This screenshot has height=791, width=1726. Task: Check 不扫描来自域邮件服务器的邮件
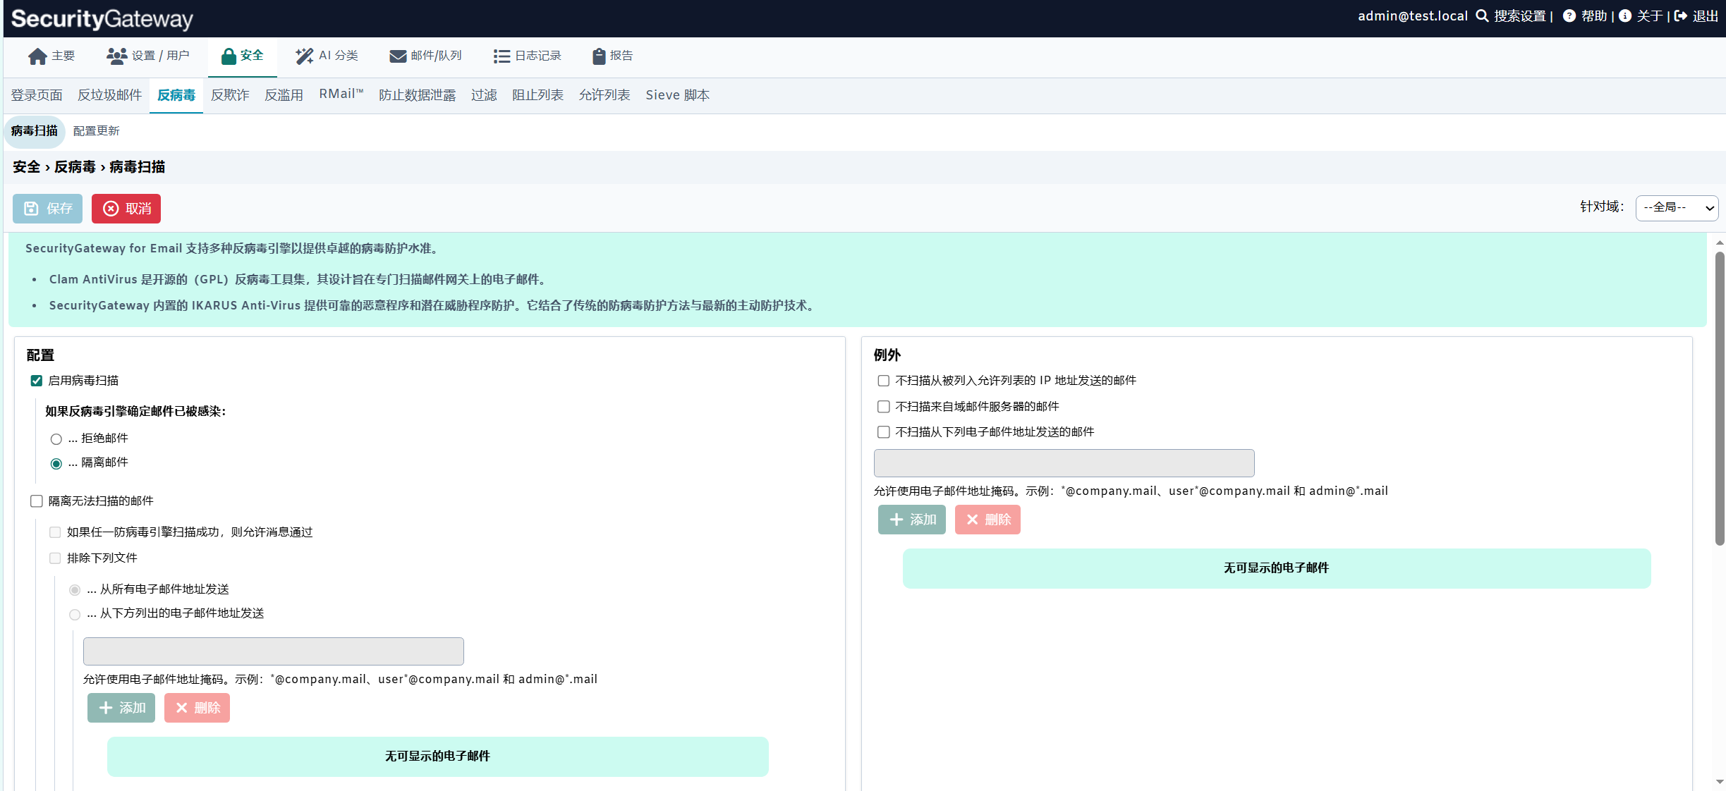point(883,407)
